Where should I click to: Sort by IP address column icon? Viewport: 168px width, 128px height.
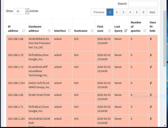point(24,31)
